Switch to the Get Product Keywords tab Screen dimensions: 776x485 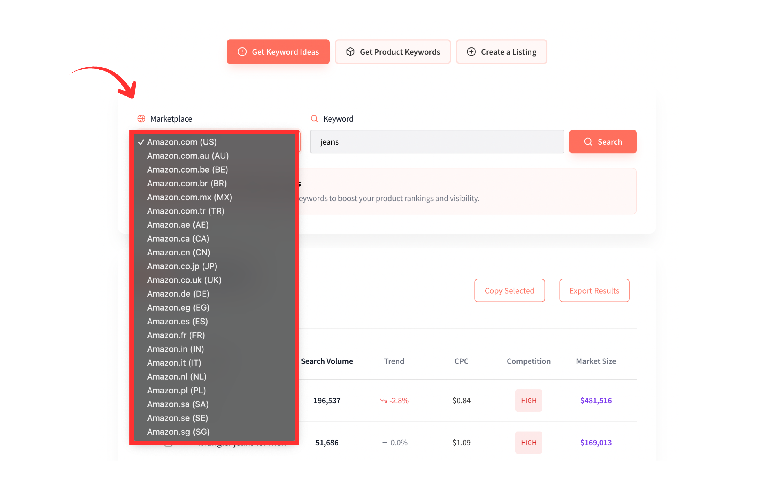393,52
